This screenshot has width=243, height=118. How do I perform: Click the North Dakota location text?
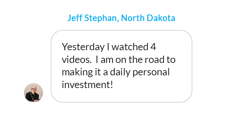click(148, 18)
